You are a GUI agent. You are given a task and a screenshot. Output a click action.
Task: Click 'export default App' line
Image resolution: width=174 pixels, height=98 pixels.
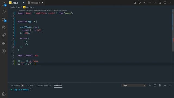click(x=28, y=56)
